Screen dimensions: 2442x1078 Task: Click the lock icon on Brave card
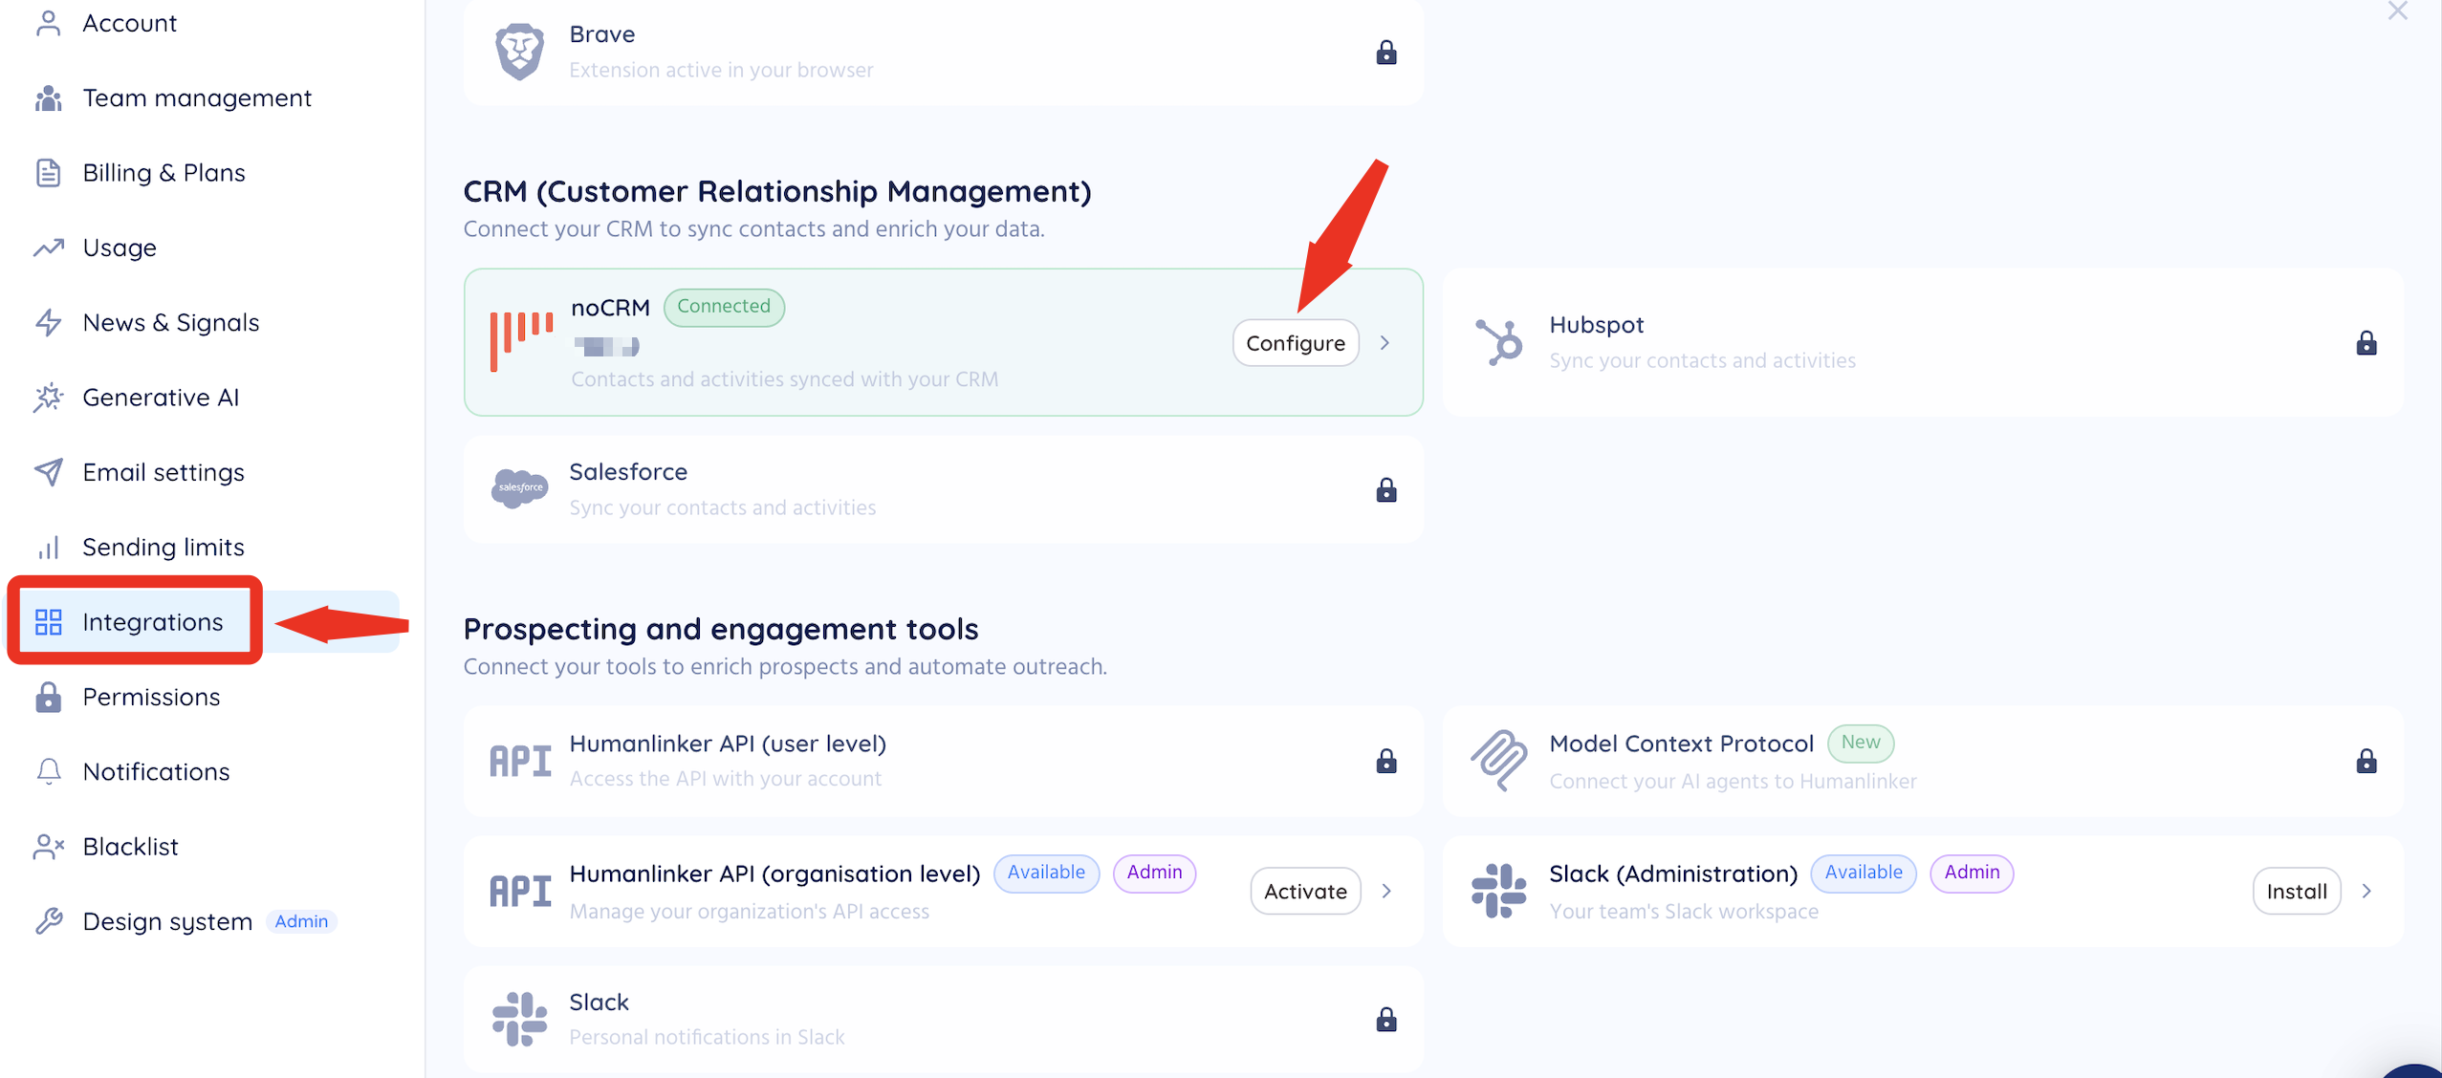[x=1386, y=52]
